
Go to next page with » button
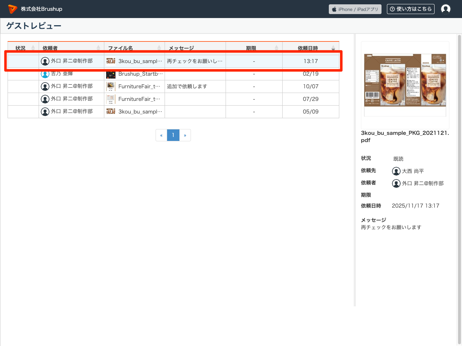[185, 135]
